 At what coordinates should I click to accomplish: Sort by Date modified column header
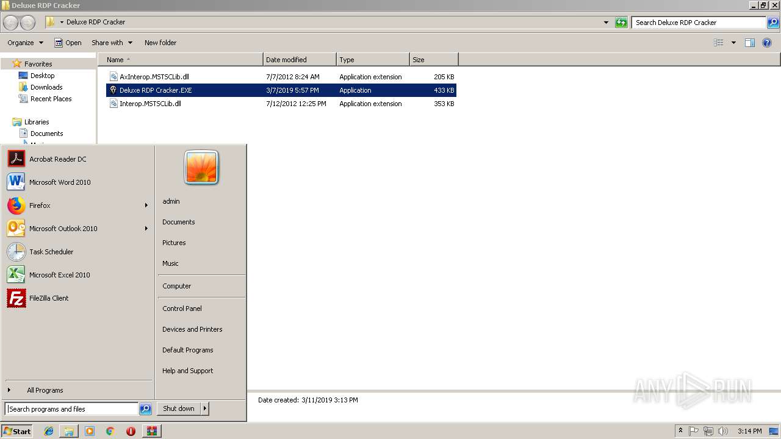300,60
